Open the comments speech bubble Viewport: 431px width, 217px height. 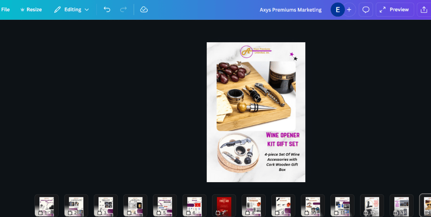click(x=366, y=9)
